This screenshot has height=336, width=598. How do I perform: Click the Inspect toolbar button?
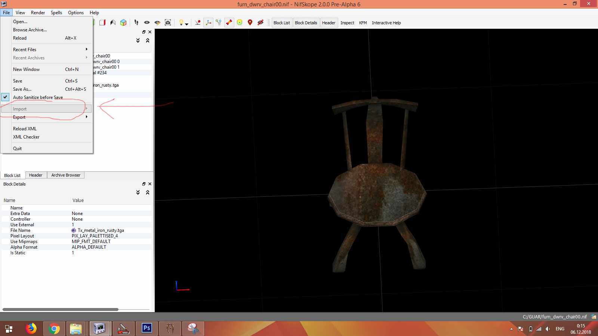[x=347, y=23]
